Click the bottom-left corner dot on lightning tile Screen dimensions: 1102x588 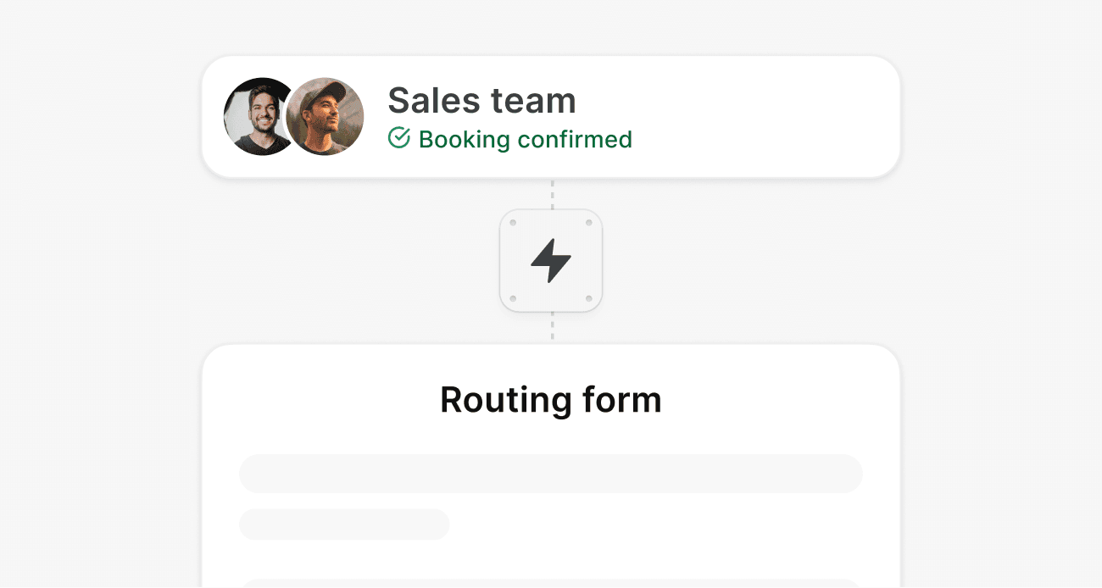[513, 298]
